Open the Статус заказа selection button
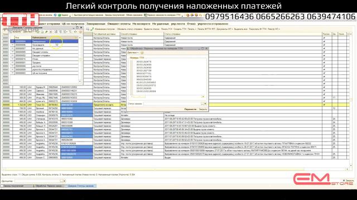The image size is (357, 200). coord(202,104)
